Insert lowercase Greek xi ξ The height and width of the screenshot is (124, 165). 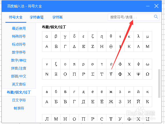[56, 64]
